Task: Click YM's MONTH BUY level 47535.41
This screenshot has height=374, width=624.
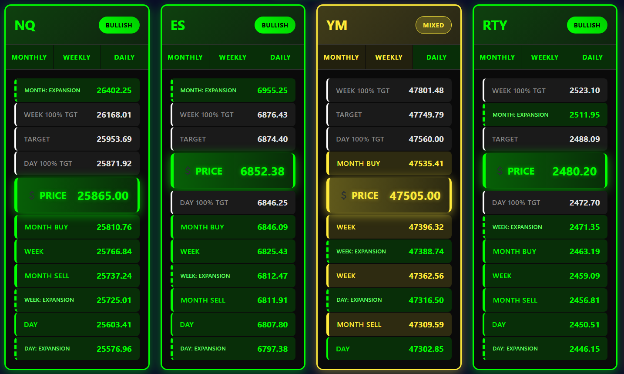Action: pos(389,163)
